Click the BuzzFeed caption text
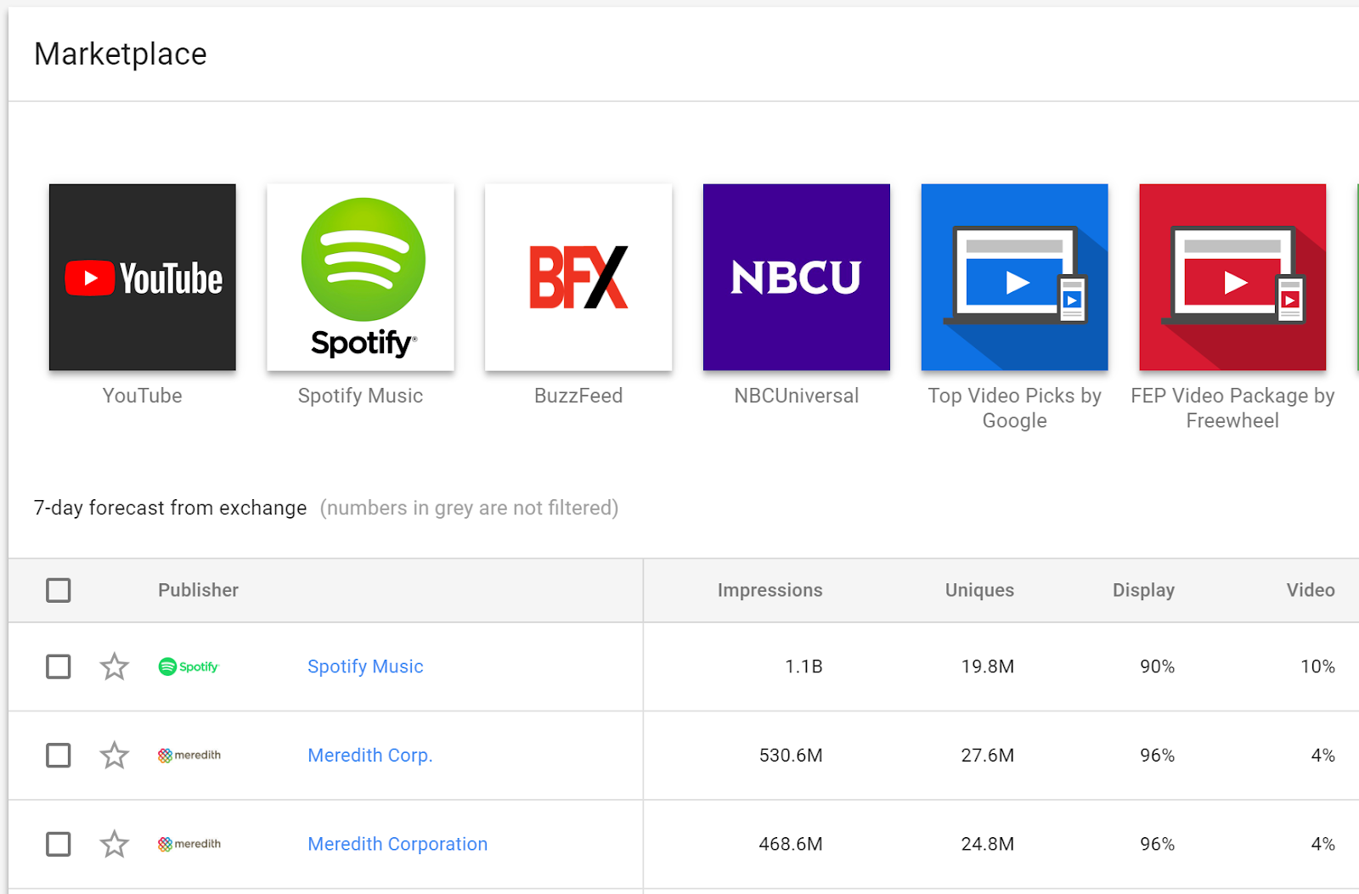Image resolution: width=1359 pixels, height=894 pixels. 578,396
